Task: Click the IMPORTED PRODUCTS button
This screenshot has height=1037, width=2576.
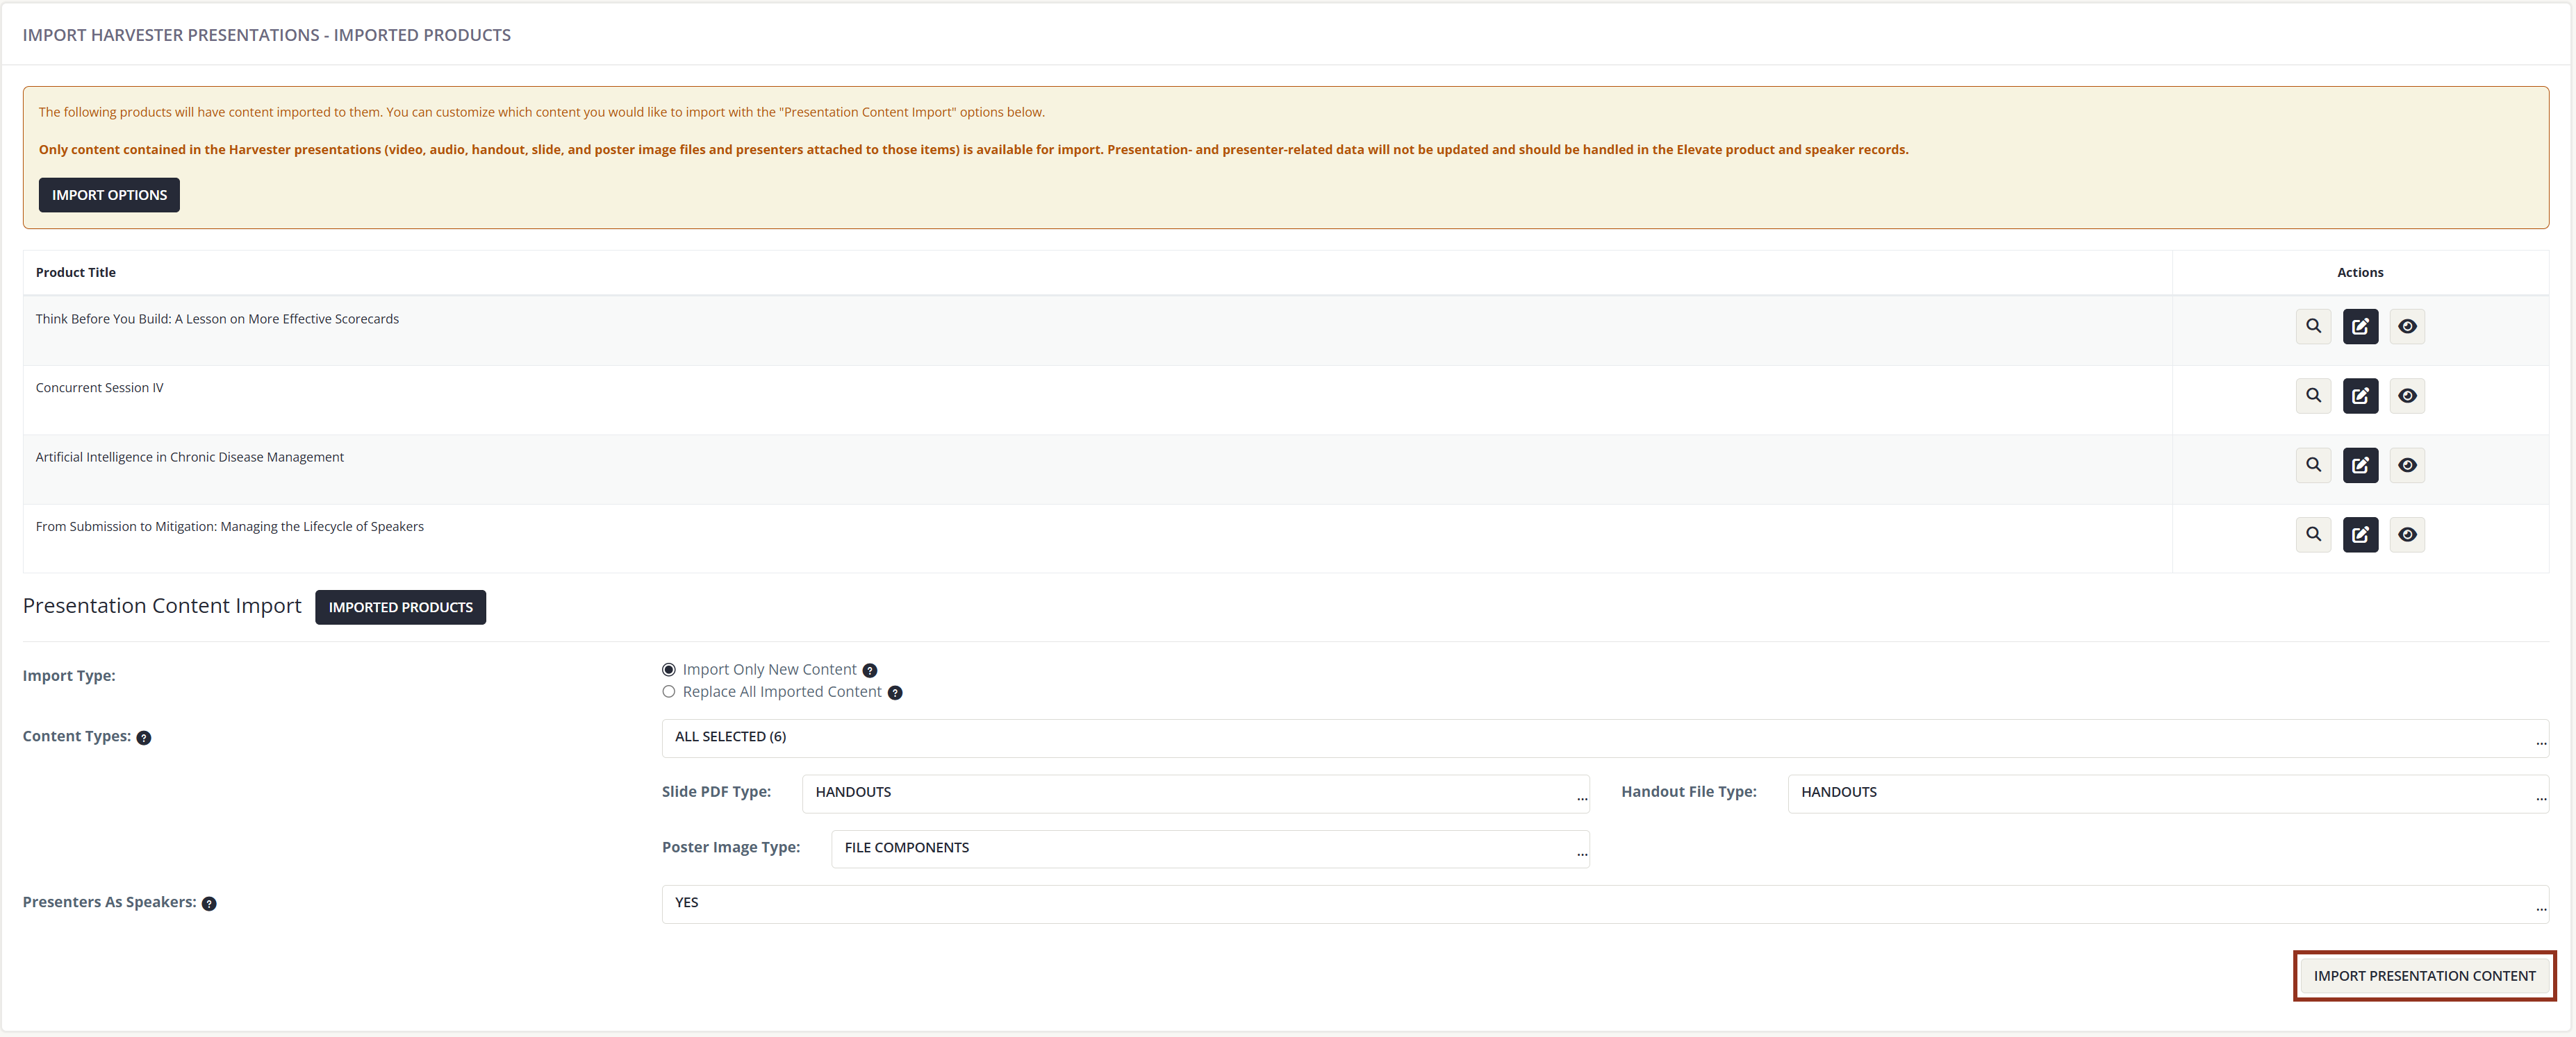Action: [x=400, y=607]
